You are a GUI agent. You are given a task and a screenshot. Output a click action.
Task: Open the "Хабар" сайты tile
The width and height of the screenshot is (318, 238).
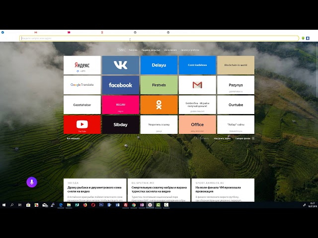click(236, 124)
